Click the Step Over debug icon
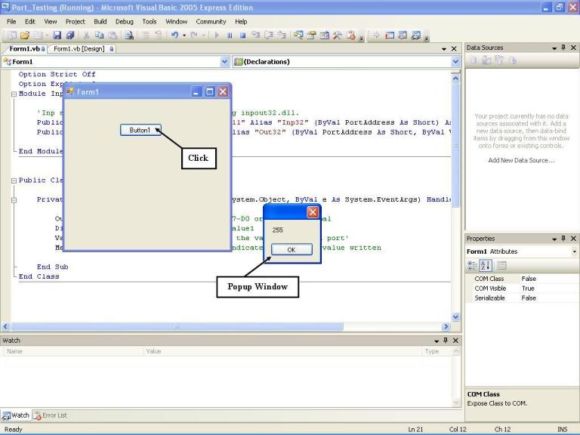The width and height of the screenshot is (580, 435). [x=269, y=35]
